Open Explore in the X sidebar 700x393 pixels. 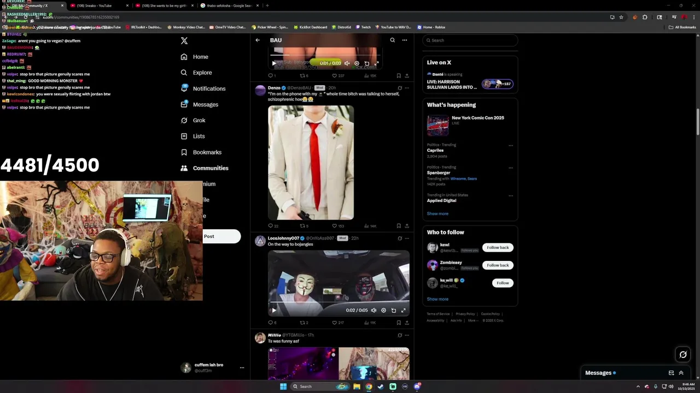196,73
